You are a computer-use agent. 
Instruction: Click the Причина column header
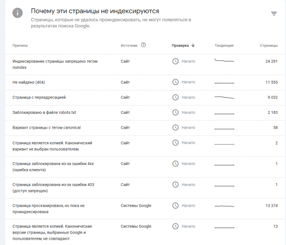(20, 45)
